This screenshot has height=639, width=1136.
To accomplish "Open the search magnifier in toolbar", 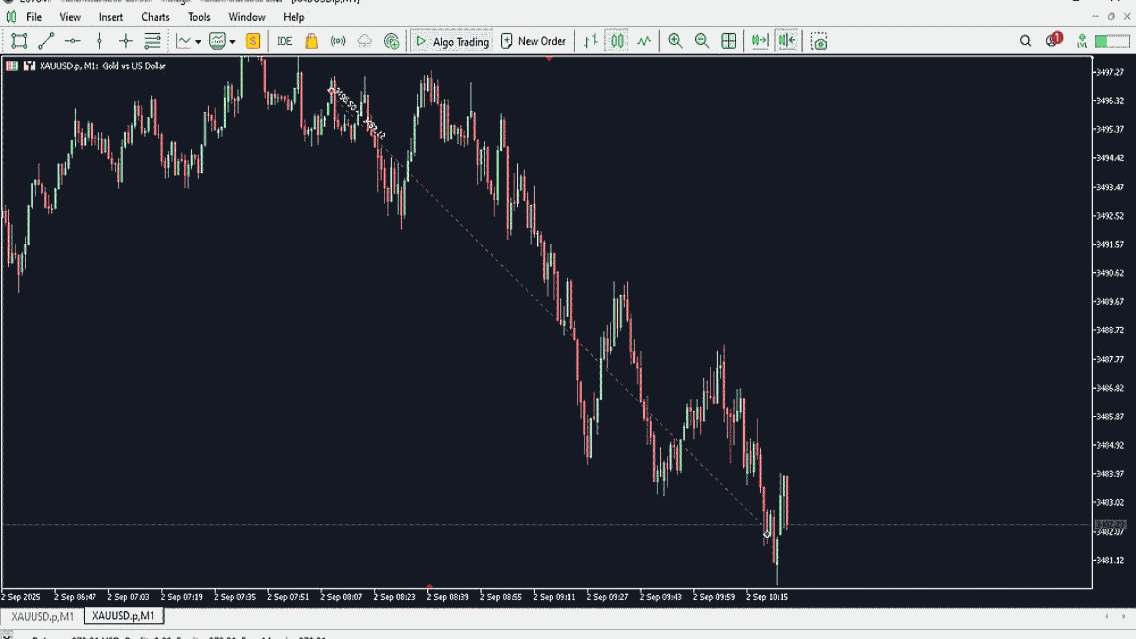I will 1025,41.
